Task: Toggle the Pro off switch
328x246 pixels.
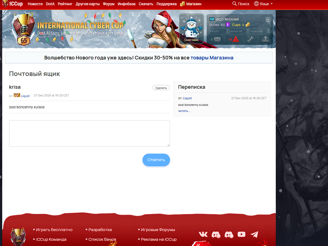Action: [x=219, y=31]
